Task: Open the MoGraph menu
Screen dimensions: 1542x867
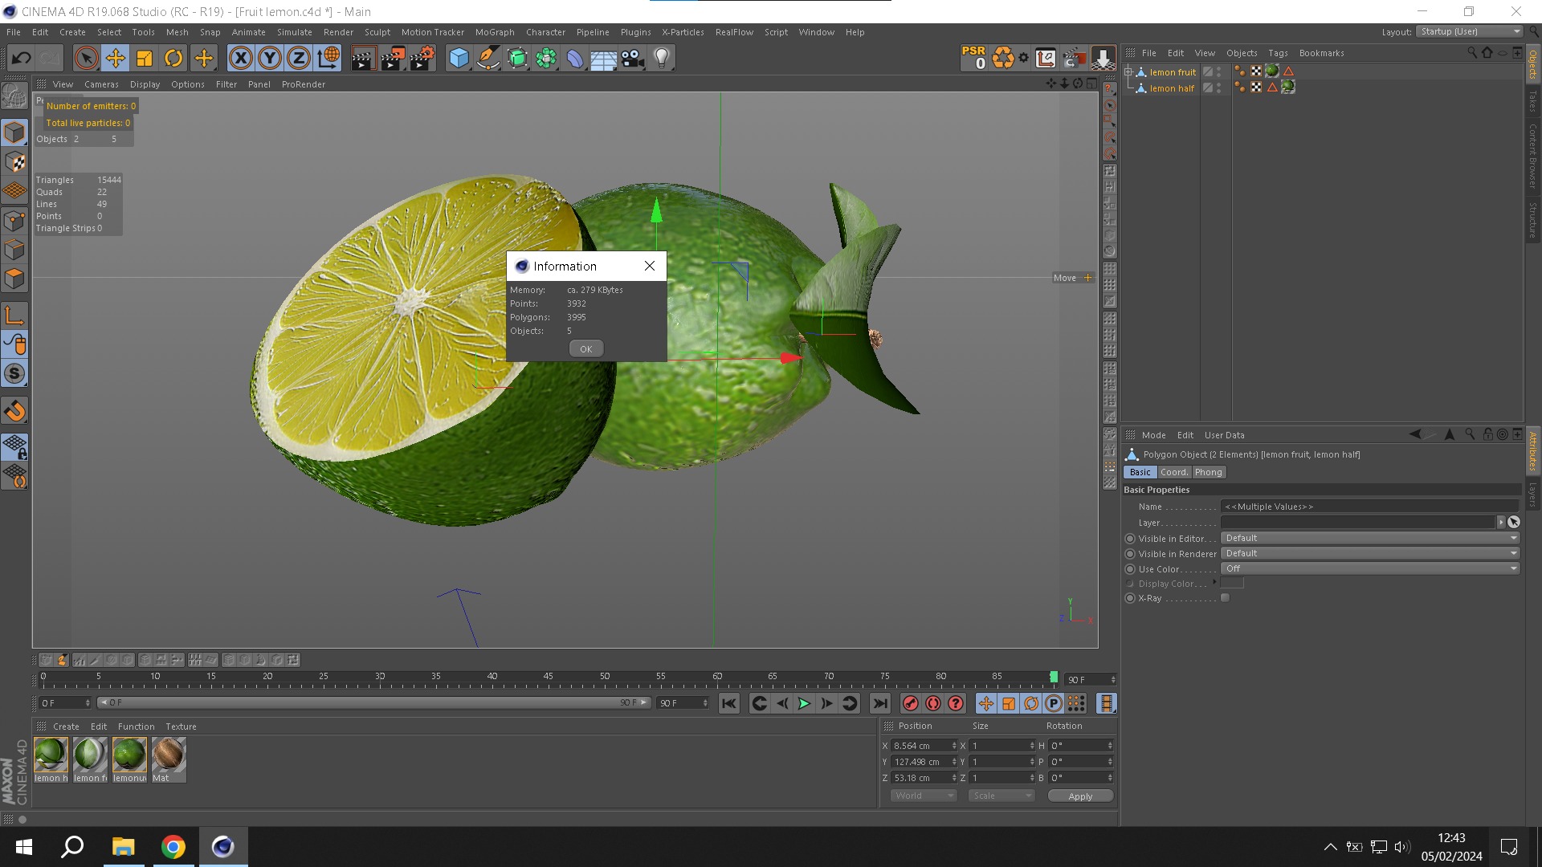Action: (495, 32)
